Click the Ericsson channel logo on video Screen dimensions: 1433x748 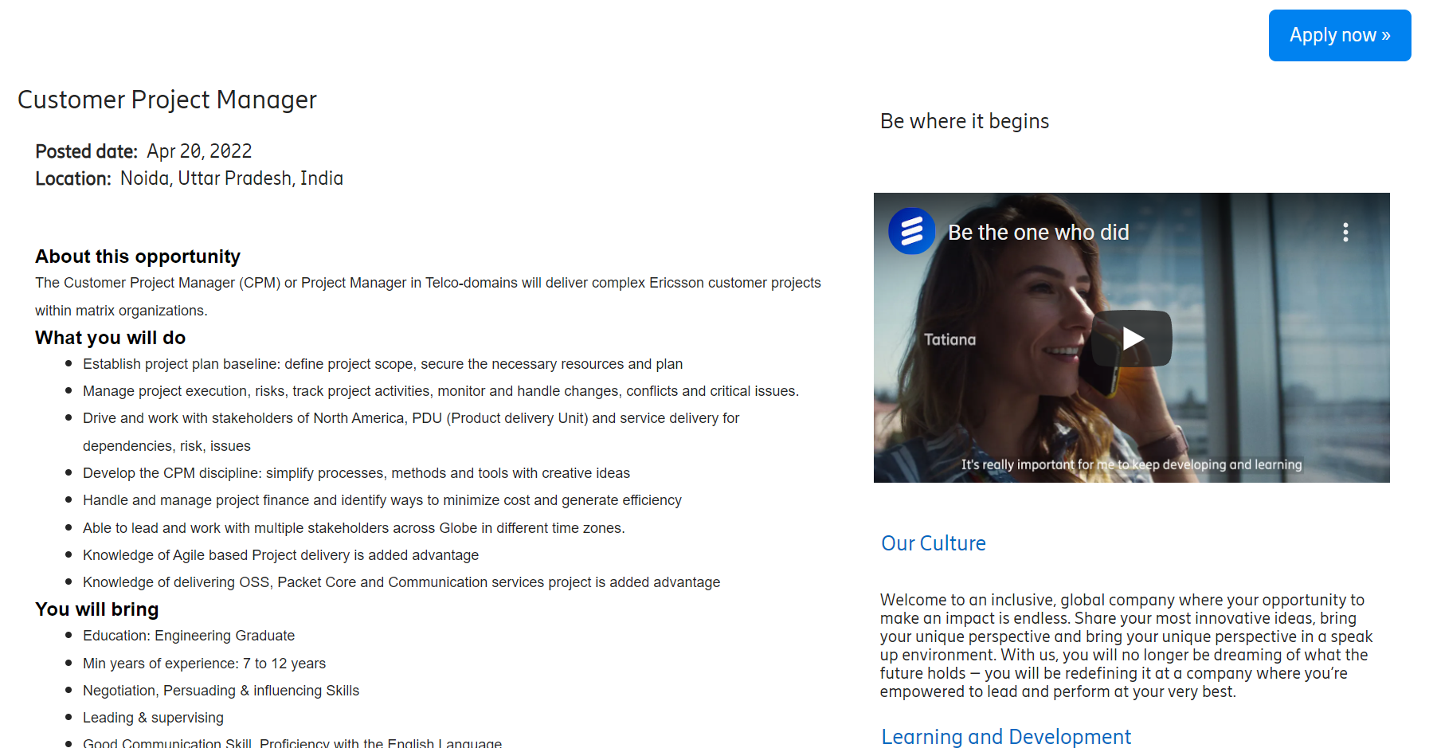pyautogui.click(x=911, y=232)
